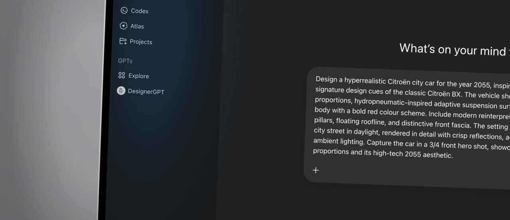This screenshot has width=510, height=220.
Task: Click the GPTs section header
Action: pos(125,61)
